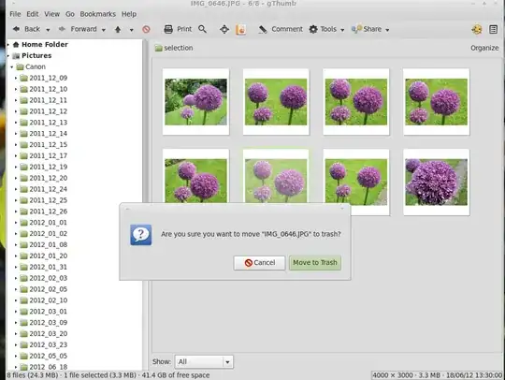Click the Print label in the toolbar

184,29
